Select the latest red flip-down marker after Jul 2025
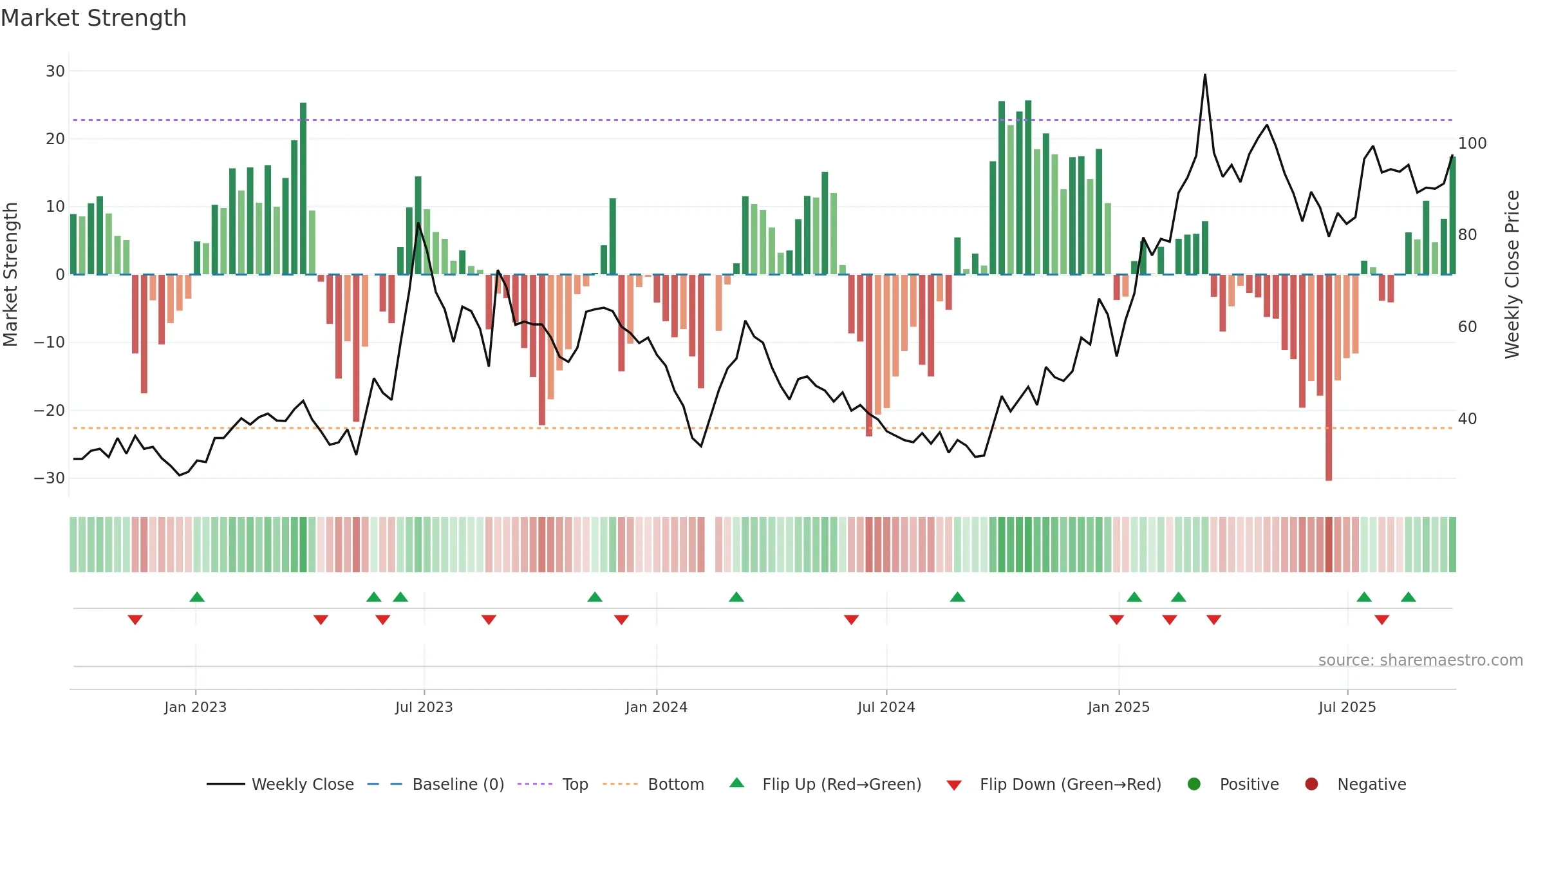This screenshot has height=869, width=1545. tap(1381, 620)
